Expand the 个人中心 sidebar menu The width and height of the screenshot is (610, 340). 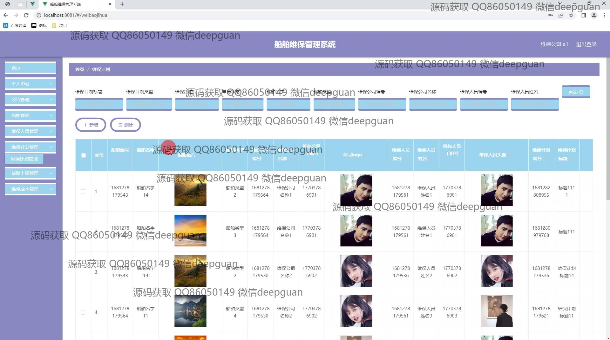[x=30, y=84]
